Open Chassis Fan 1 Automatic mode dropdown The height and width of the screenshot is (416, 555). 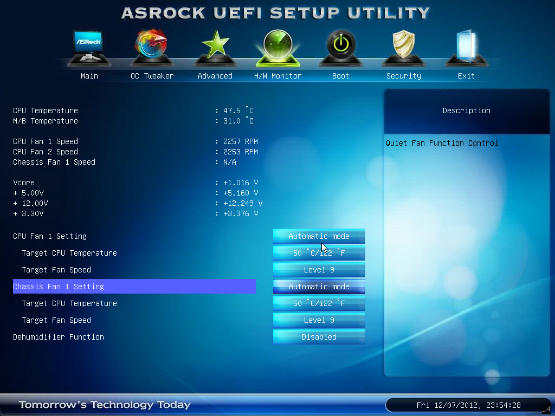coord(319,287)
